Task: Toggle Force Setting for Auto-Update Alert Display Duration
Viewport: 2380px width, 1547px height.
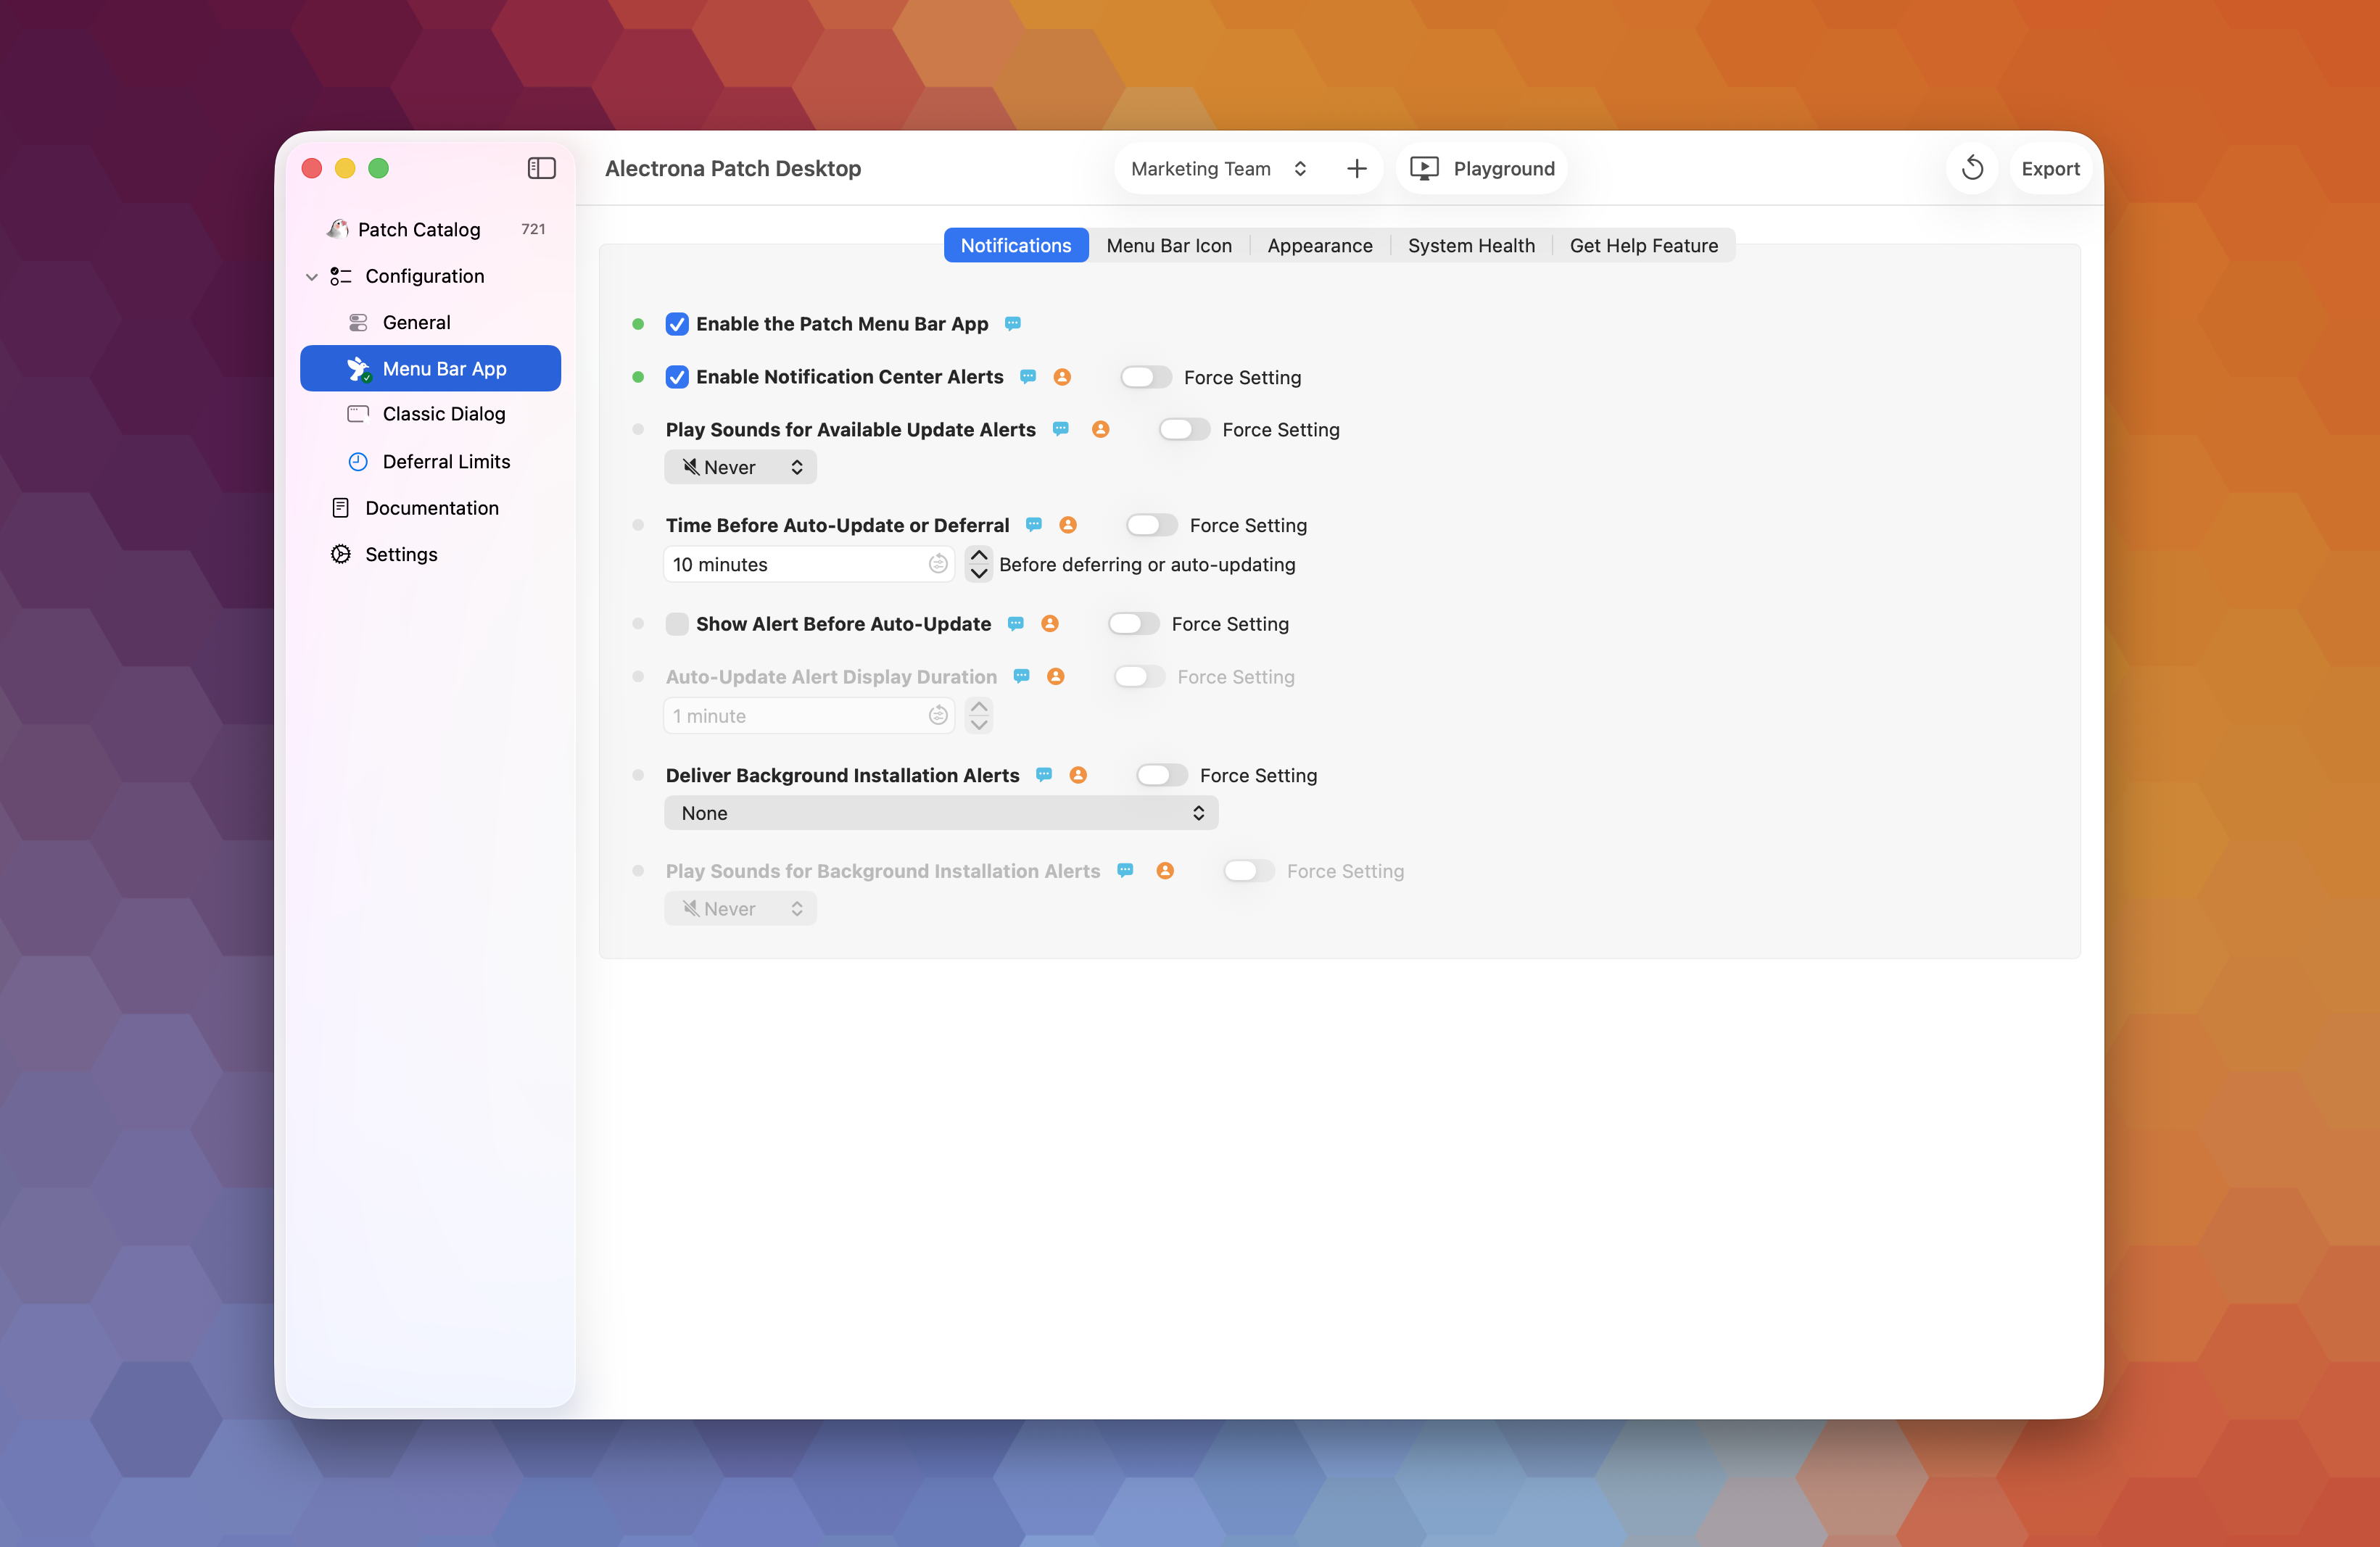Action: (x=1139, y=676)
